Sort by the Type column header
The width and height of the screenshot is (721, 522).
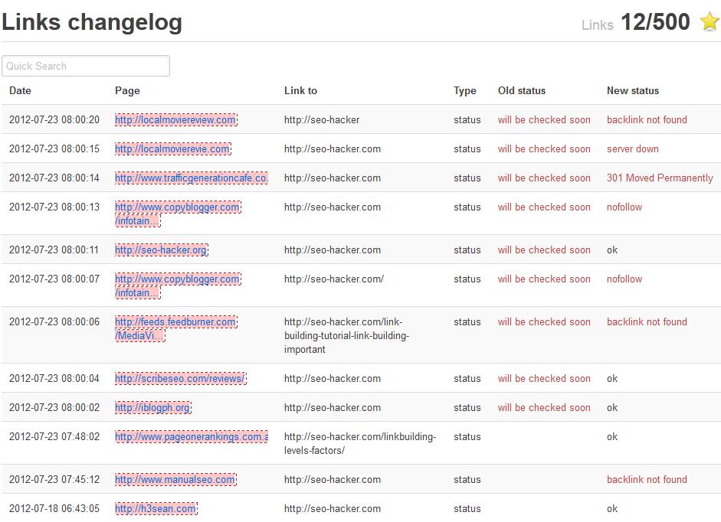(x=464, y=90)
